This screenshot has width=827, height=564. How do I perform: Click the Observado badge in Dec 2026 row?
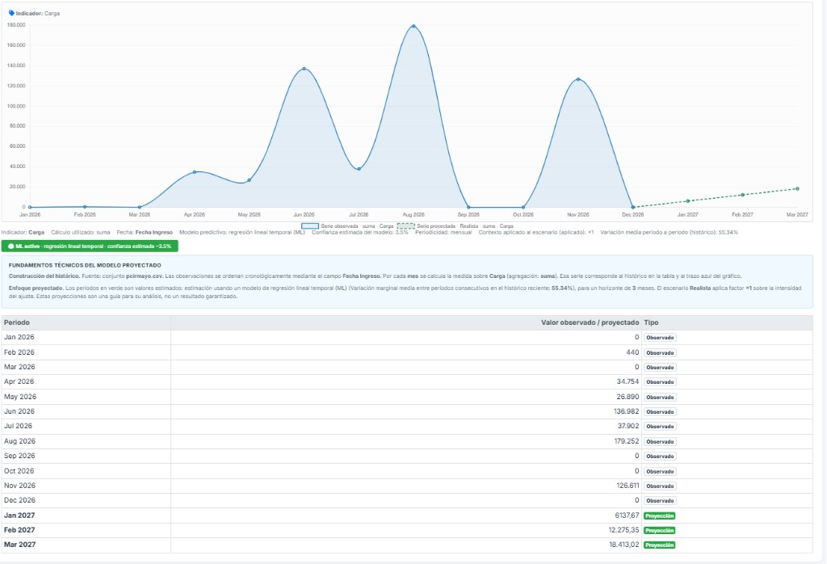(x=660, y=501)
